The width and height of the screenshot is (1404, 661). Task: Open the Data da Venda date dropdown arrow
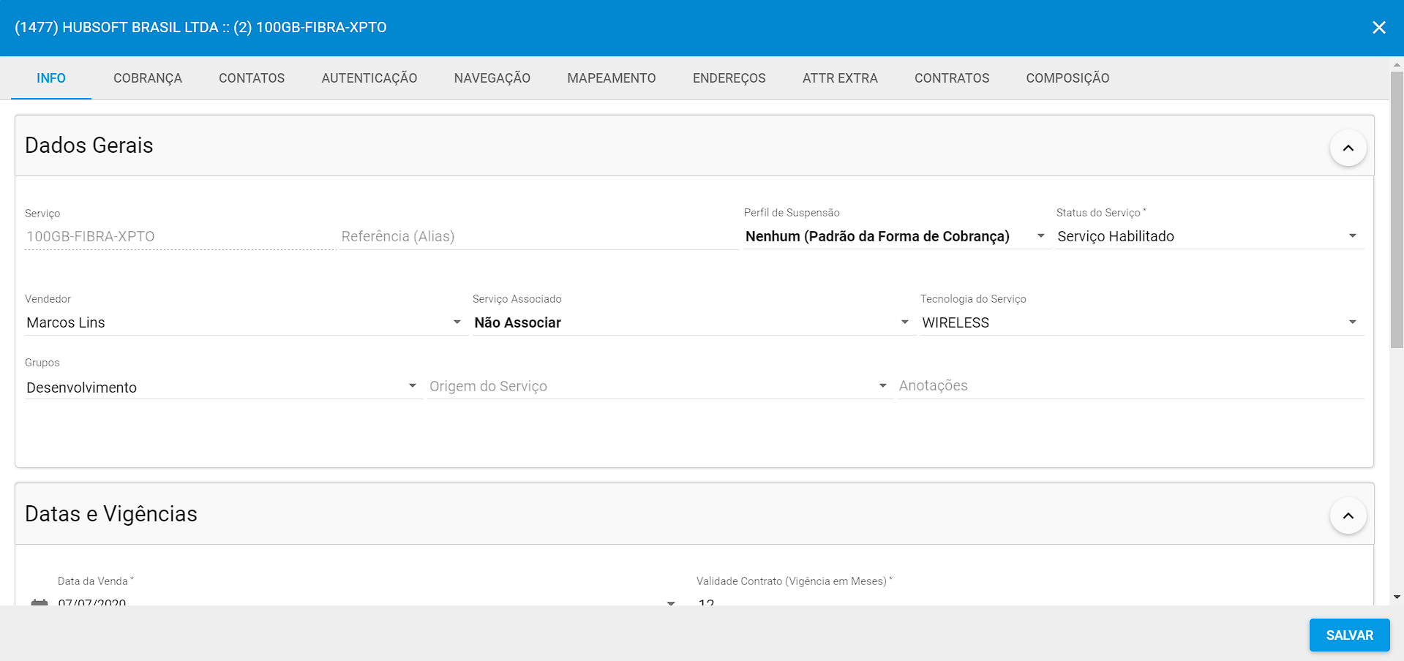click(x=671, y=603)
